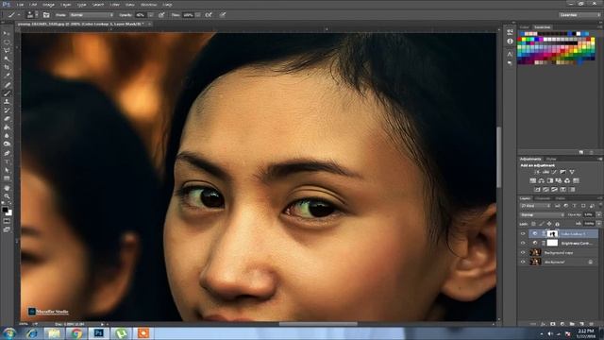Select the Elliptical Marquee tool
604x340 pixels.
pos(7,42)
